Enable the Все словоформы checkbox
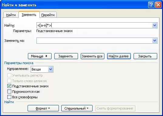Image resolution: width=163 pixels, height=116 pixels. pos(9,97)
